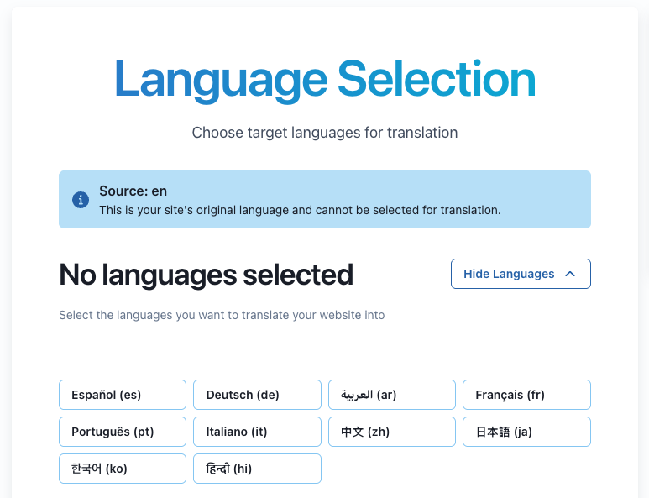Viewport: 649px width, 498px height.
Task: Select Hindi (hi) language option
Action: click(x=257, y=469)
